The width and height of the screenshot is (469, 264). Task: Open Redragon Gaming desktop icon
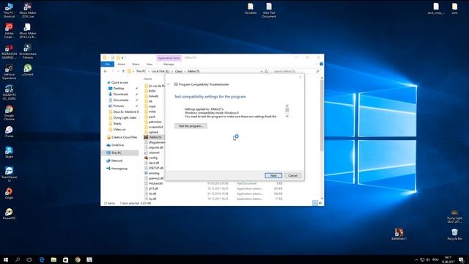(x=9, y=51)
